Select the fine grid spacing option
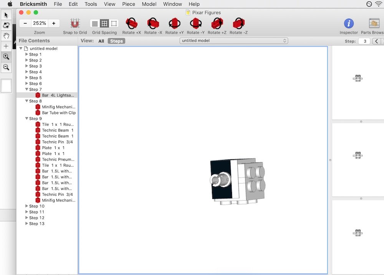The image size is (384, 275). pyautogui.click(x=95, y=23)
